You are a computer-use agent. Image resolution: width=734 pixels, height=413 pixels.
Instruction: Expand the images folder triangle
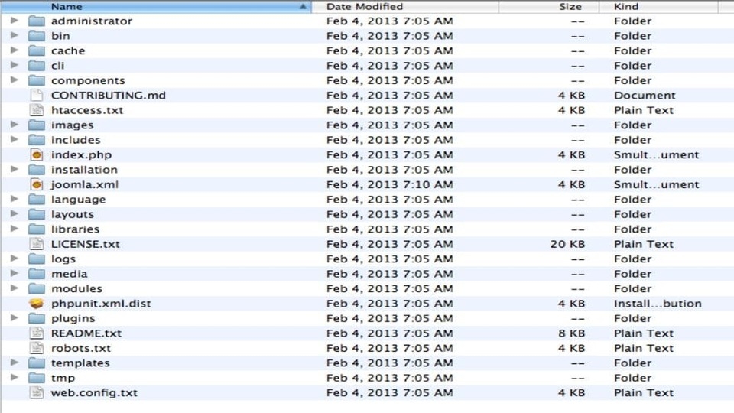click(x=15, y=125)
